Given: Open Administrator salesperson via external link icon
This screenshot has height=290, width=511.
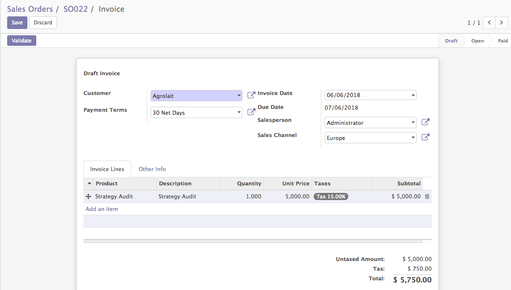Looking at the screenshot, I should coord(425,122).
